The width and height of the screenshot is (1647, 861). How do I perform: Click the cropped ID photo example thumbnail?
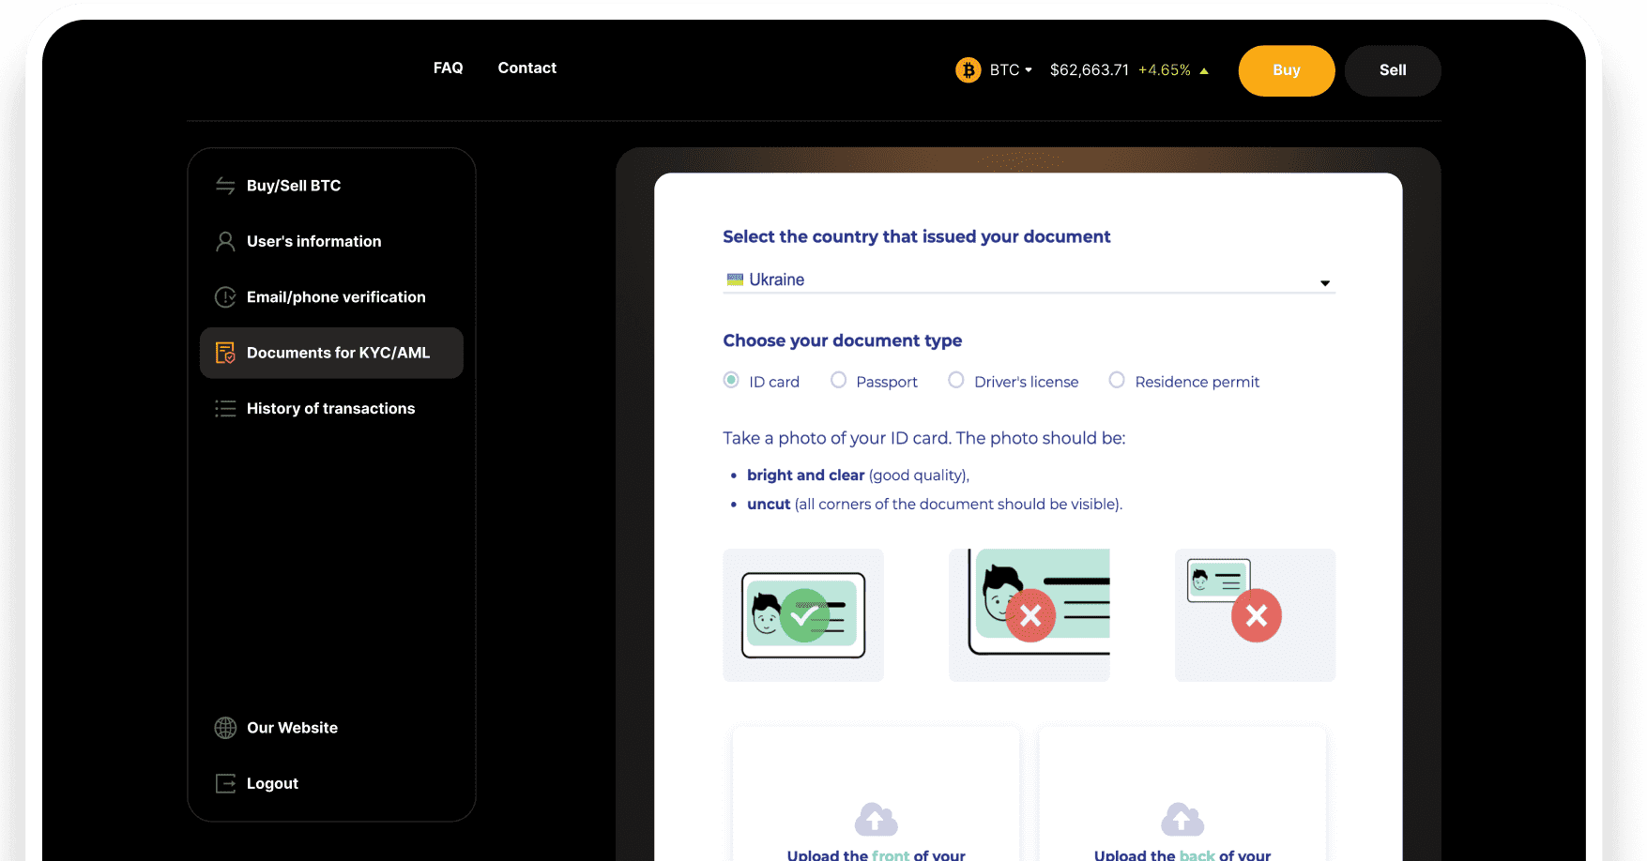click(x=1029, y=615)
